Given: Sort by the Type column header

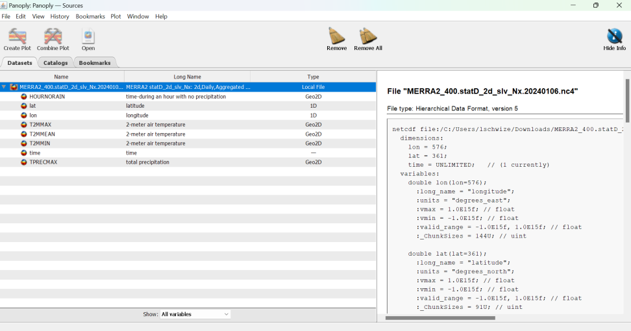Looking at the screenshot, I should pyautogui.click(x=313, y=77).
